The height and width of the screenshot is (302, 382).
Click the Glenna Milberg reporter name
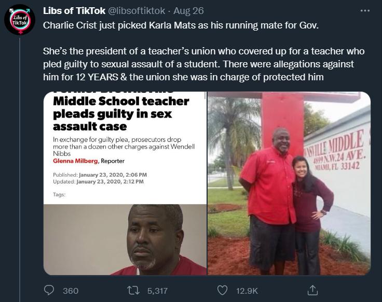(75, 161)
